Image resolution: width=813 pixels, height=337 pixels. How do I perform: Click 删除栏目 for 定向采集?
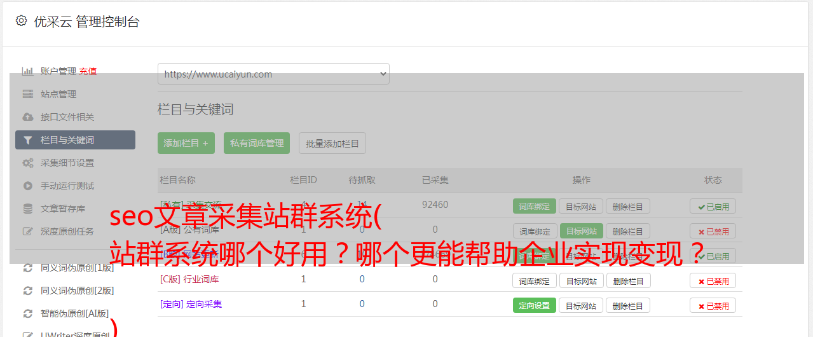pyautogui.click(x=627, y=305)
